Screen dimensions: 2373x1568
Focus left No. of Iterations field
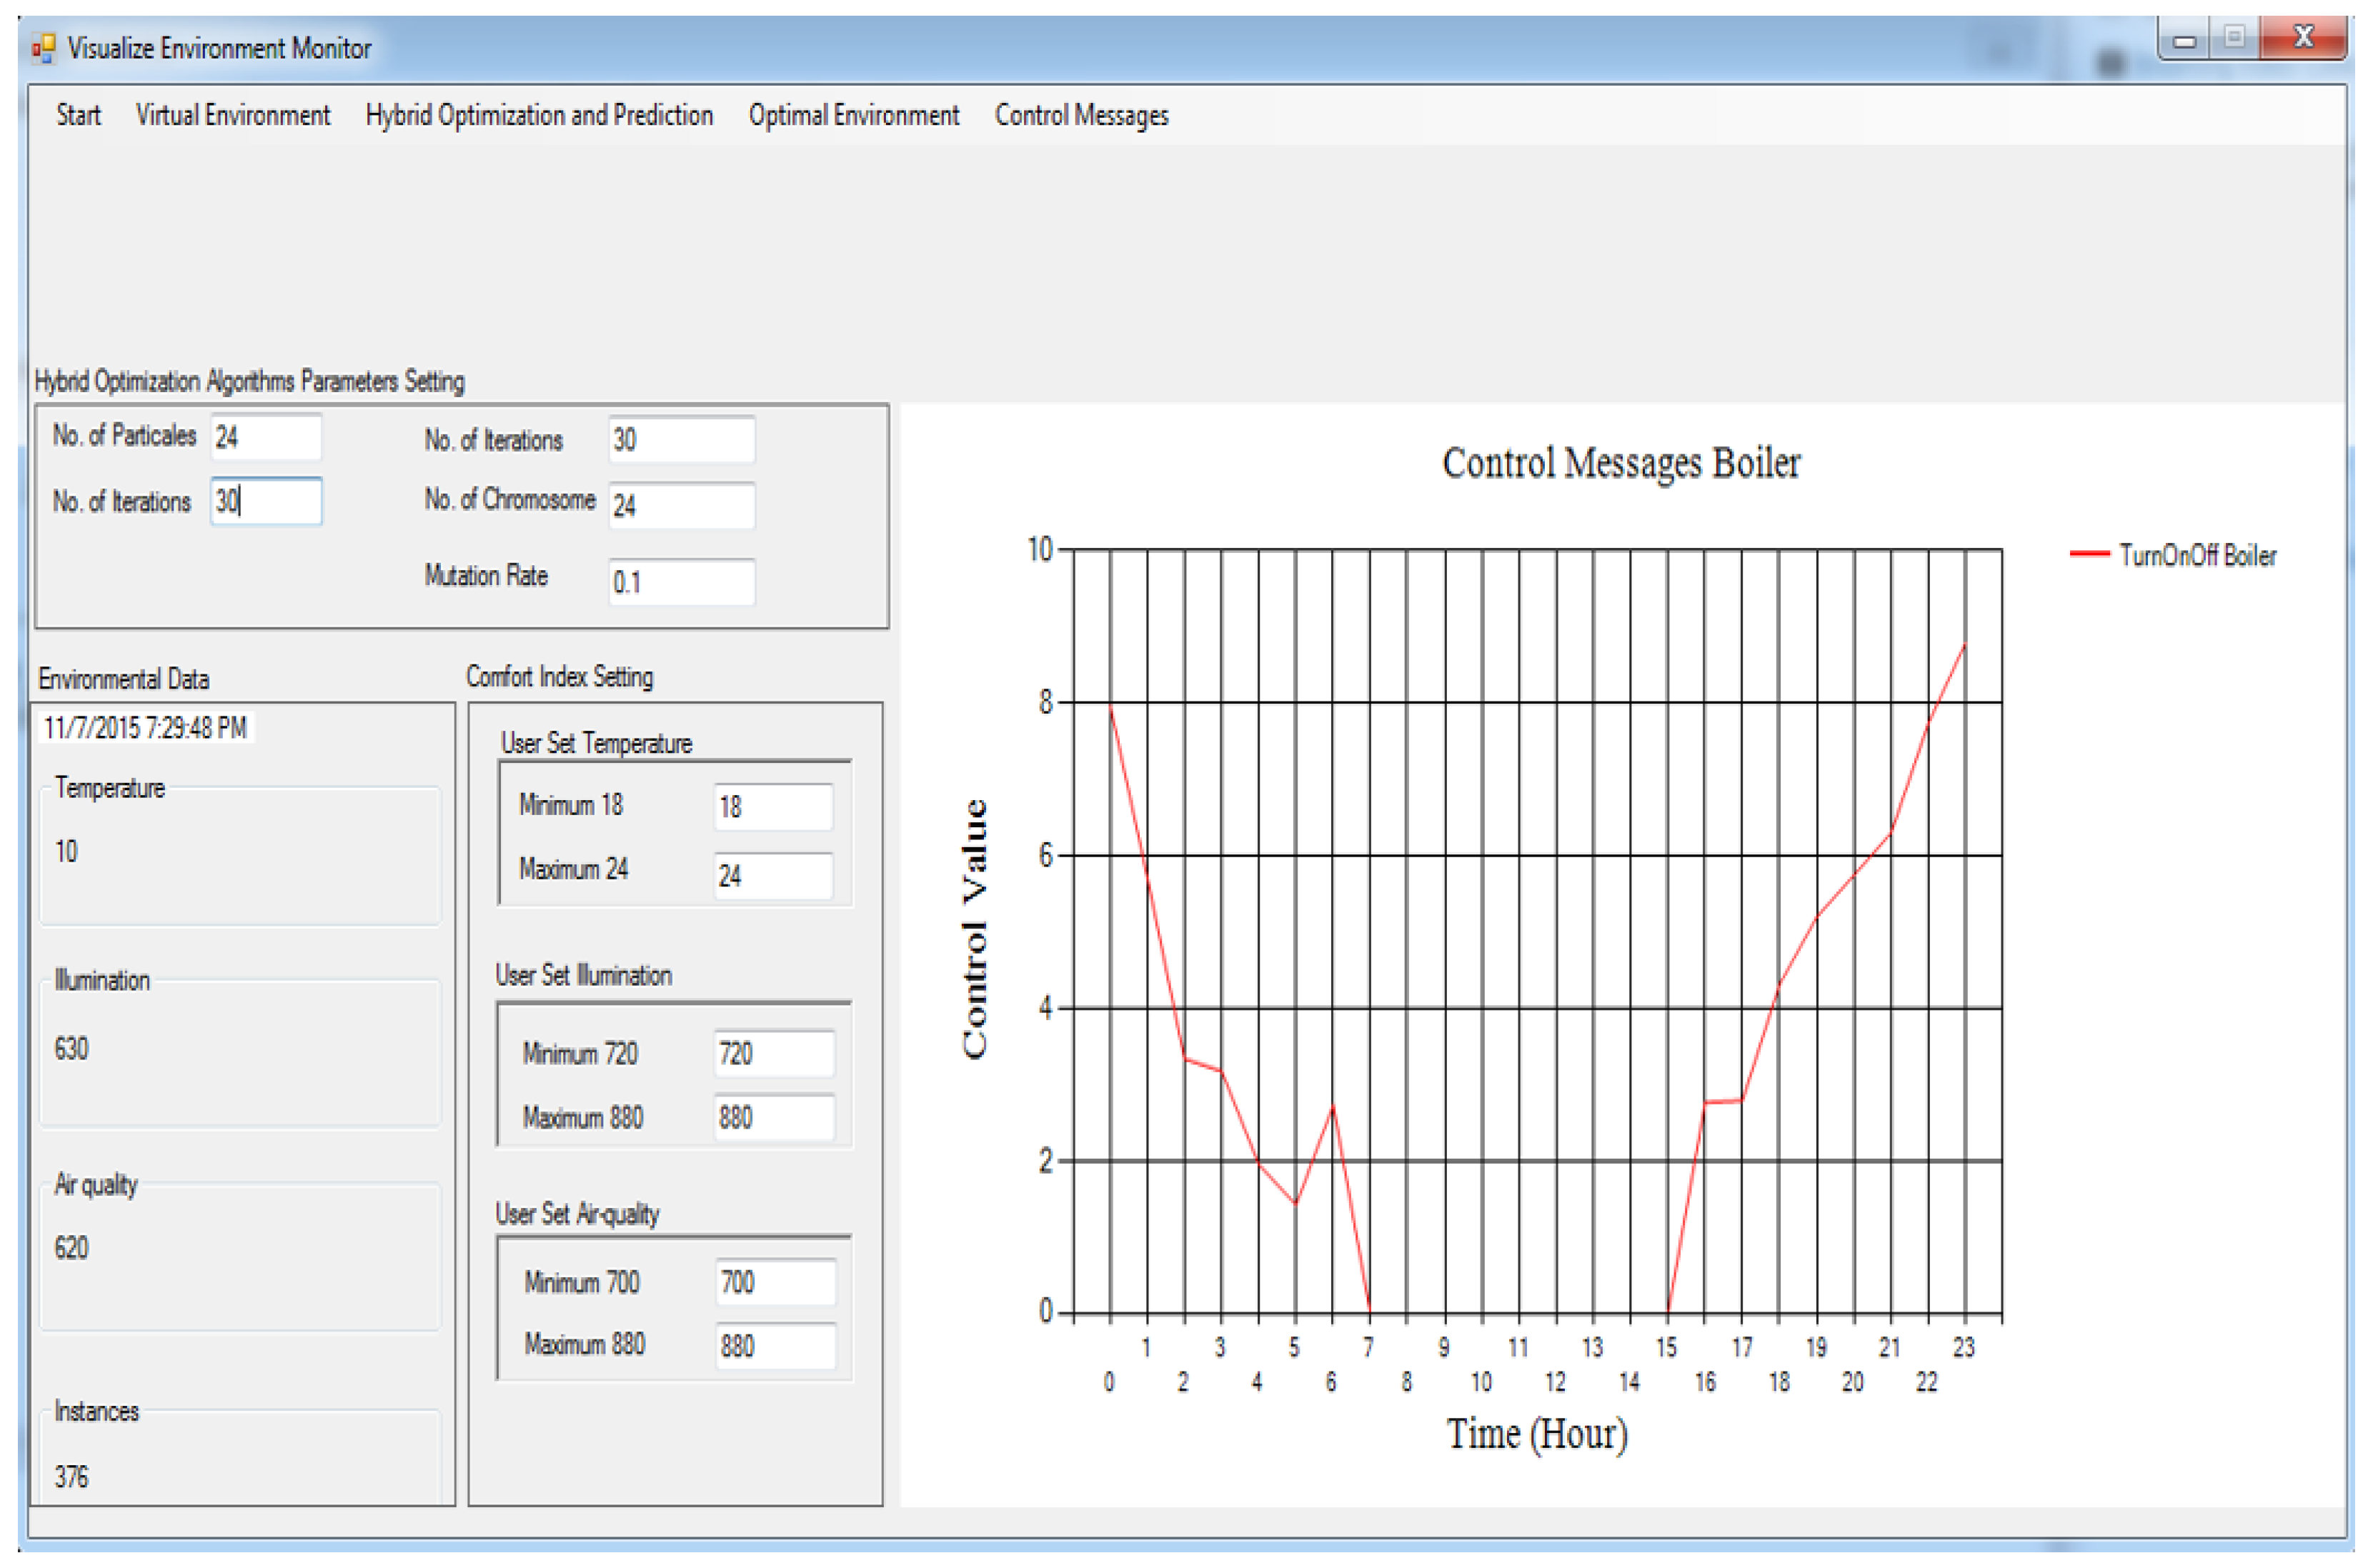pyautogui.click(x=266, y=501)
